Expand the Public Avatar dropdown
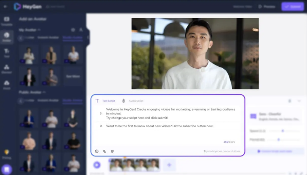 coord(44,92)
